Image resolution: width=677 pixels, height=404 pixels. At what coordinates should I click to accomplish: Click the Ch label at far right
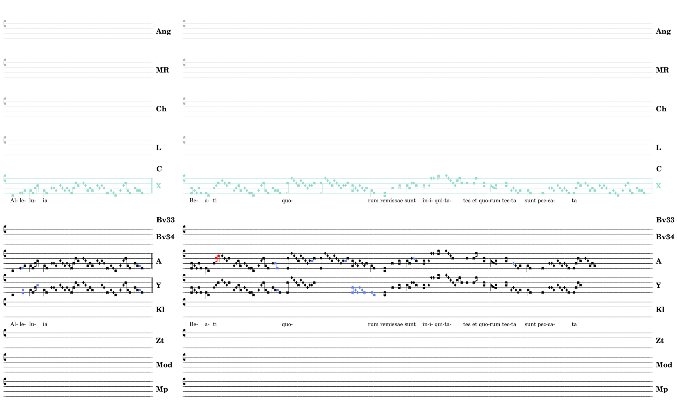click(661, 109)
